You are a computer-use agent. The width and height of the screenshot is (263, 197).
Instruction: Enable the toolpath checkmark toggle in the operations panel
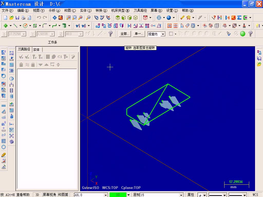[21, 57]
